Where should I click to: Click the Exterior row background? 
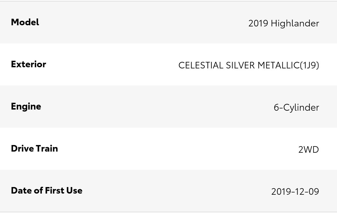tap(168, 64)
